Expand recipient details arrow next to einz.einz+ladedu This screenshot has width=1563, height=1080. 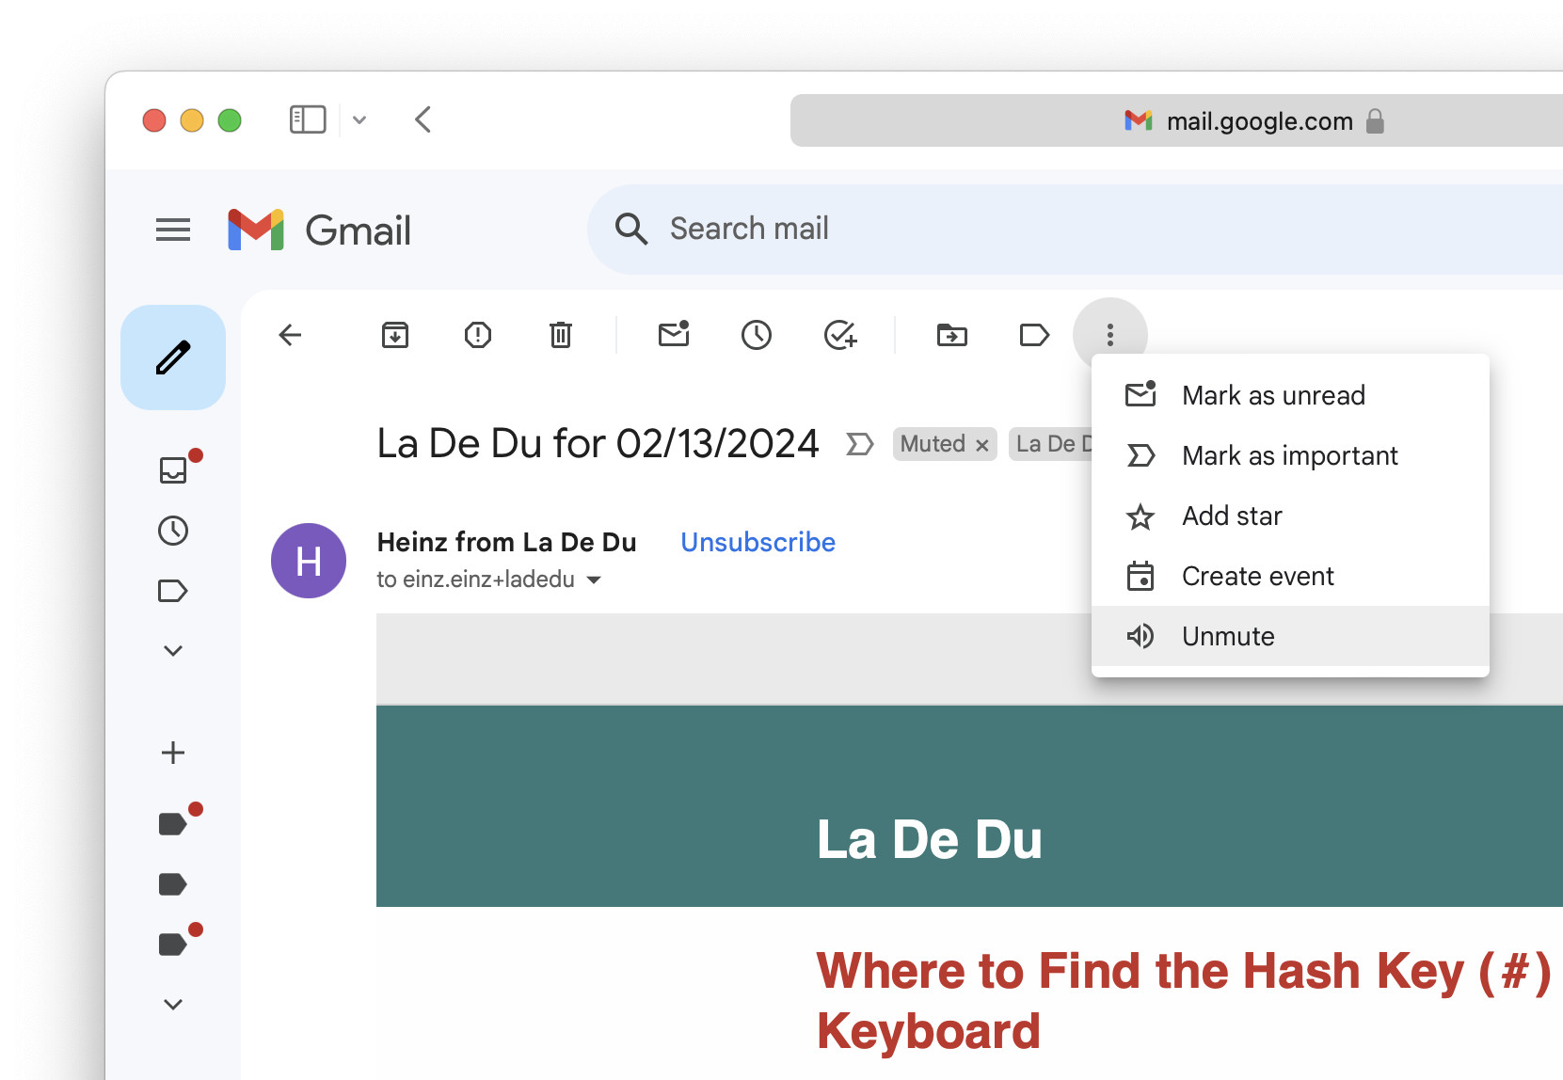tap(594, 580)
